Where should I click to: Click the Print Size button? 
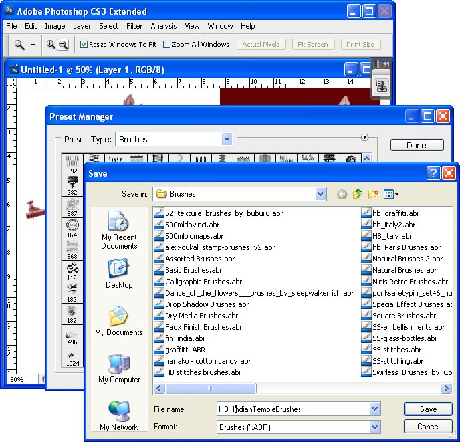click(360, 44)
